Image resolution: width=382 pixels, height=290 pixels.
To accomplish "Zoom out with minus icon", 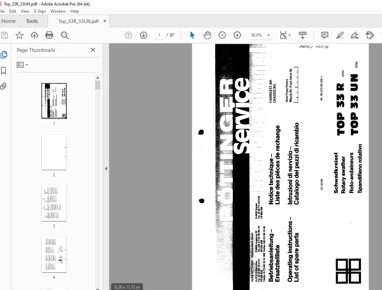I will [x=222, y=35].
